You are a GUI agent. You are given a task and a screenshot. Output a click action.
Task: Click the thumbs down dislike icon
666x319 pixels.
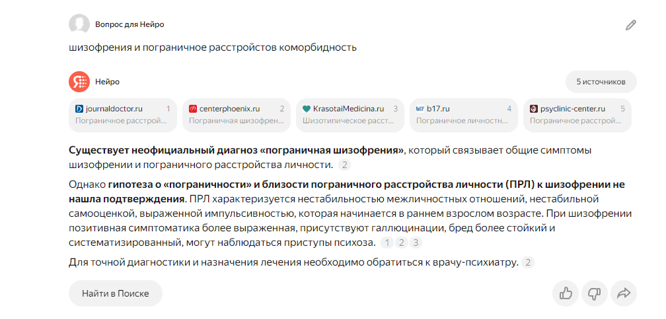click(x=594, y=293)
